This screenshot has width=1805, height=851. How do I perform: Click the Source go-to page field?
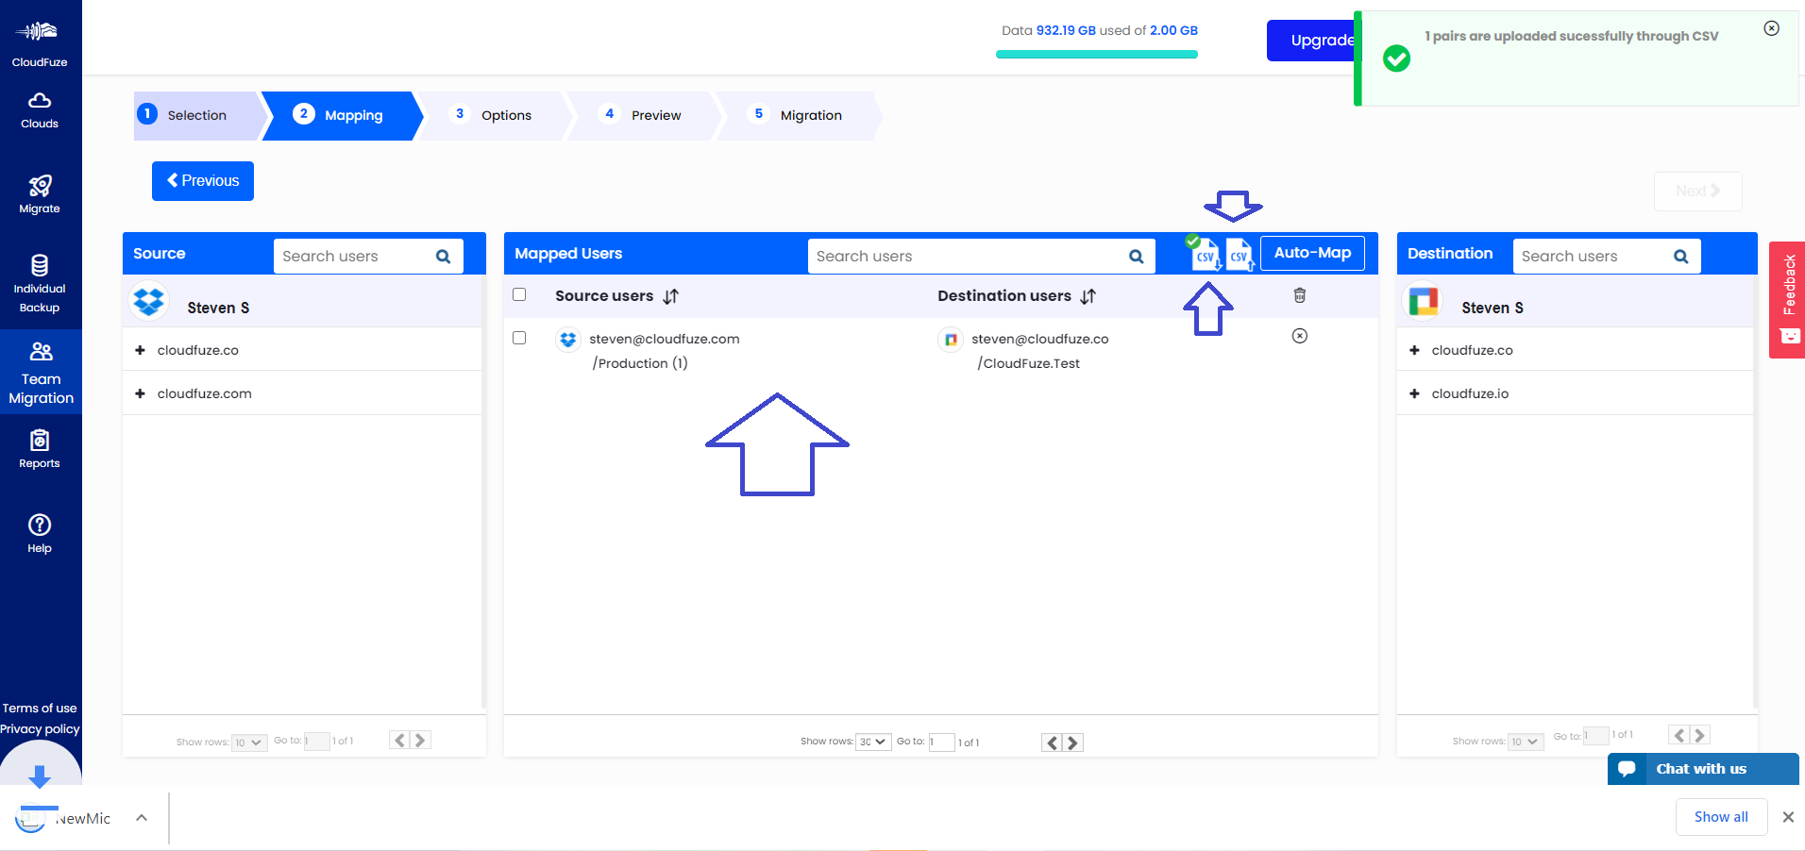[316, 742]
